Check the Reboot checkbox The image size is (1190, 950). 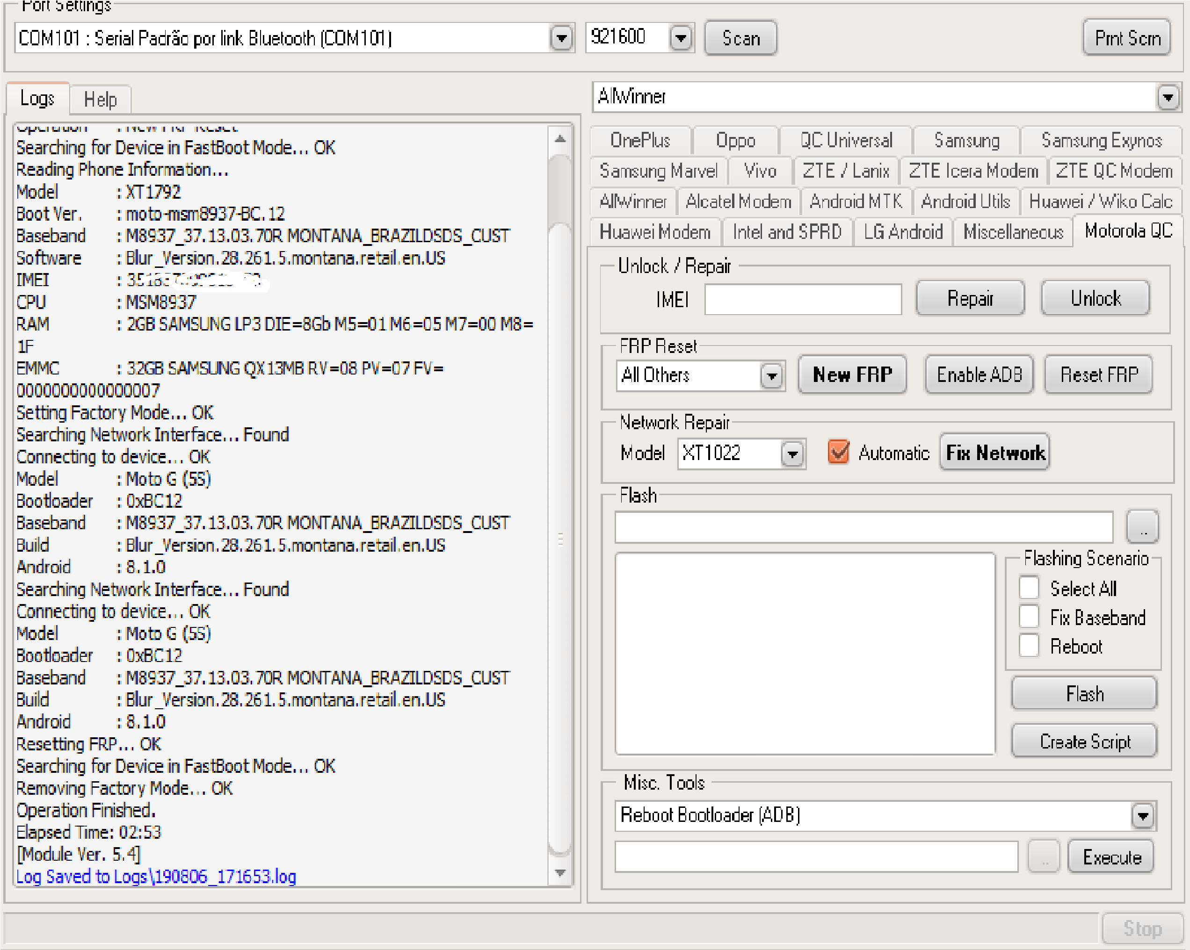(x=1029, y=646)
